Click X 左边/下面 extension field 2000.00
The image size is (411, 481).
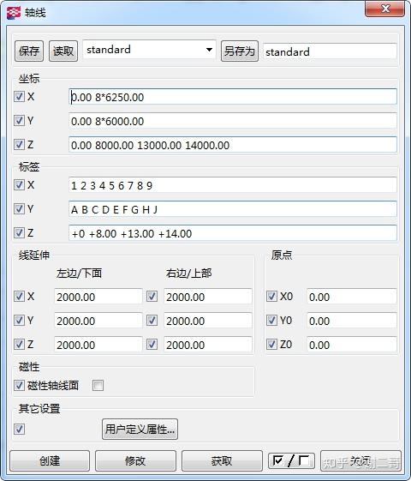coord(98,297)
